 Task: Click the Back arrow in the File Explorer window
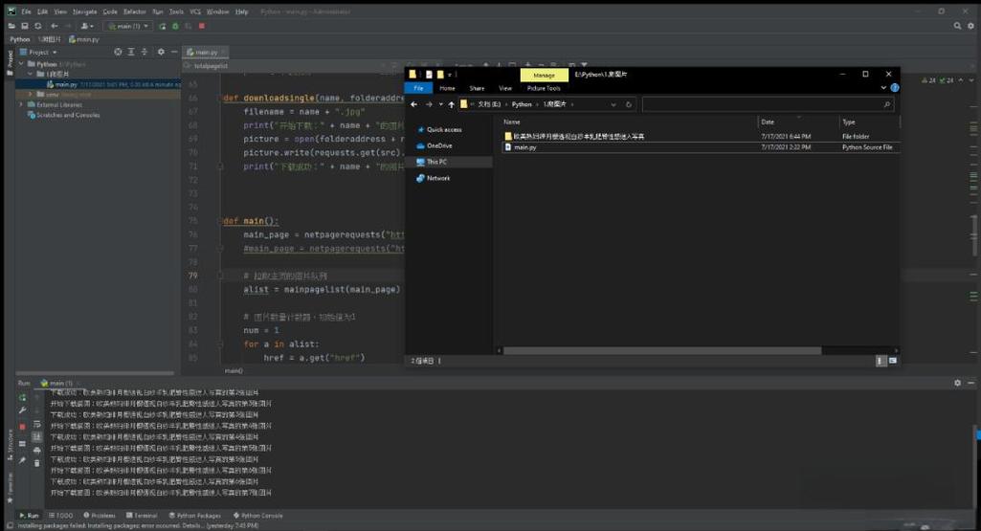click(413, 104)
